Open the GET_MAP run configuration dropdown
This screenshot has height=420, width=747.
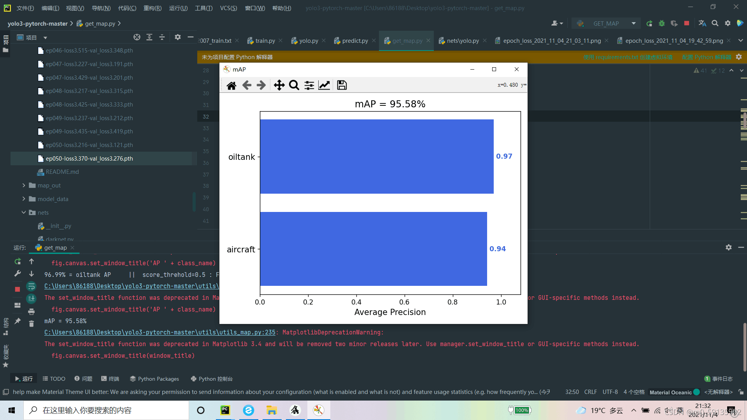(x=633, y=23)
